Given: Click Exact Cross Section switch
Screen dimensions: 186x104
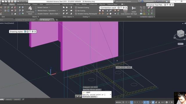Looking at the screenshot, I should pyautogui.click(x=125, y=12).
